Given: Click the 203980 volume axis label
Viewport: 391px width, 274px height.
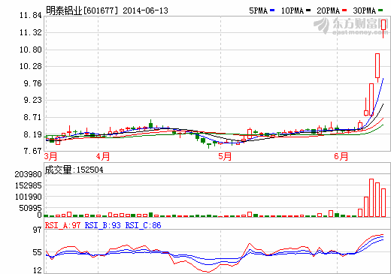Looking at the screenshot, I should (28, 174).
